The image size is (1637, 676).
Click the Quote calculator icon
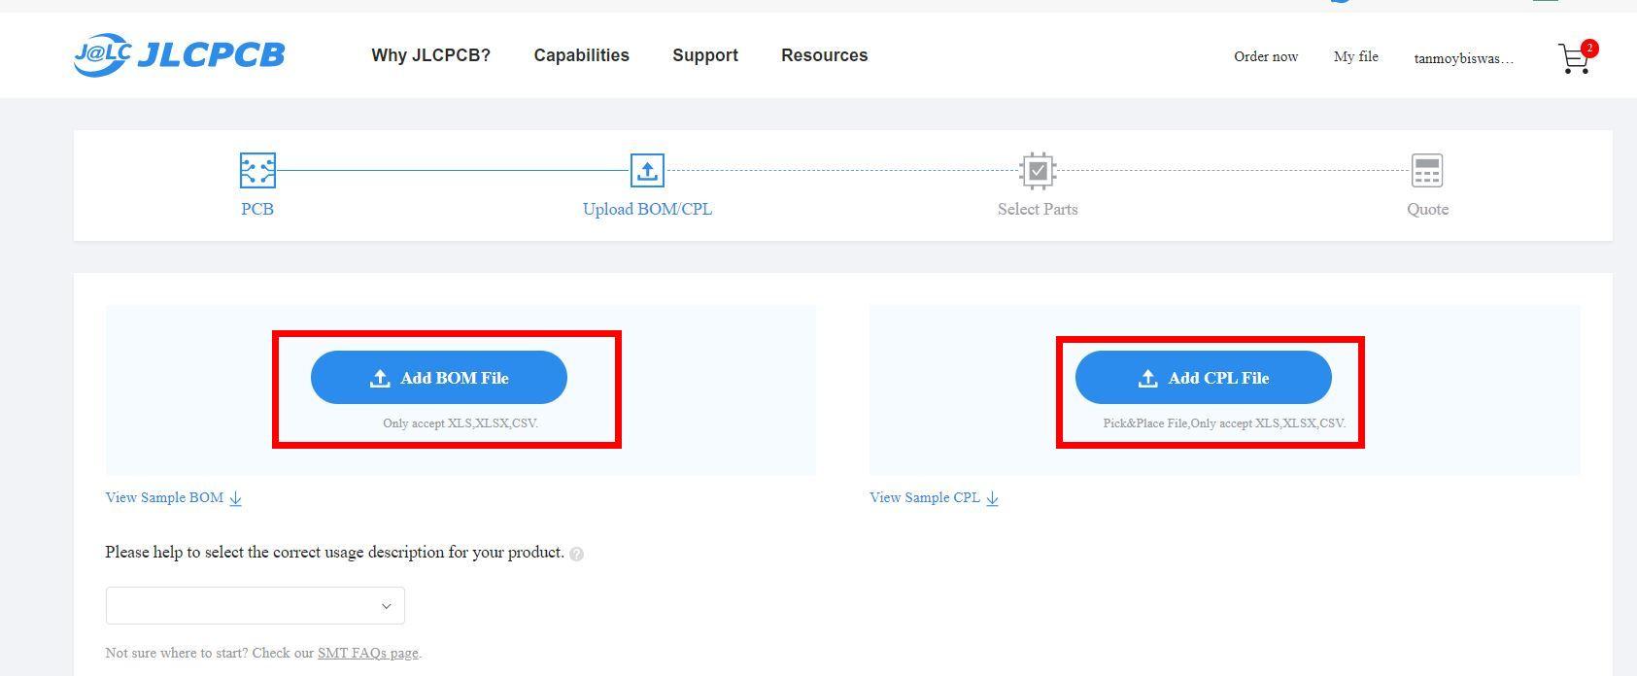(1427, 171)
